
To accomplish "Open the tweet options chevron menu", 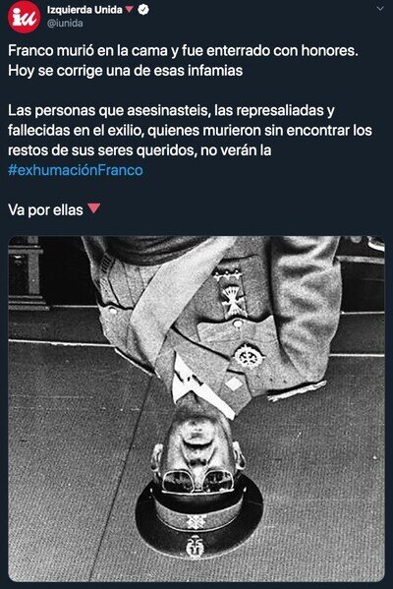I will (380, 8).
